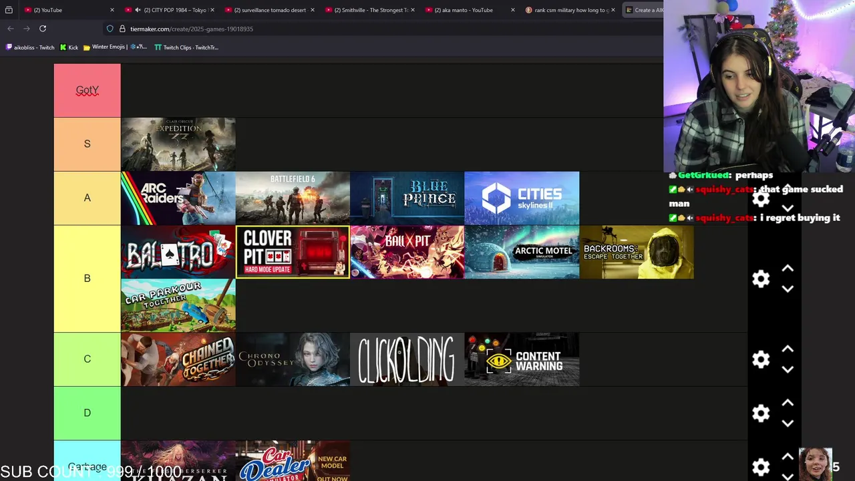The image size is (855, 481).
Task: Select the Car Parkour Together tile
Action: [178, 305]
